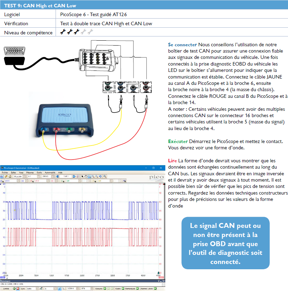Select the zoom-in magnifier tool
288x291 pixels.
click(93, 176)
